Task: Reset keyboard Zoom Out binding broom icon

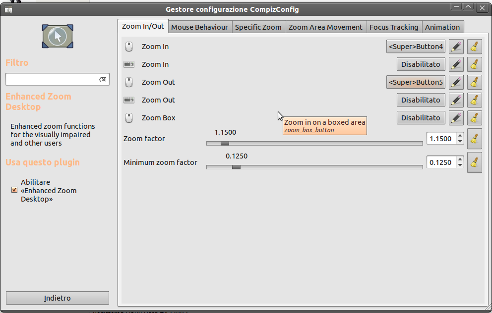Action: 475,100
